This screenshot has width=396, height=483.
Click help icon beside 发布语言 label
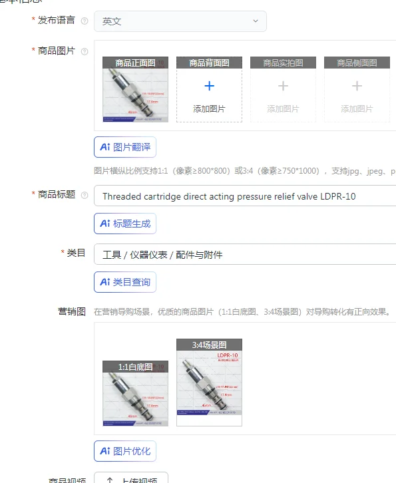[x=85, y=21]
